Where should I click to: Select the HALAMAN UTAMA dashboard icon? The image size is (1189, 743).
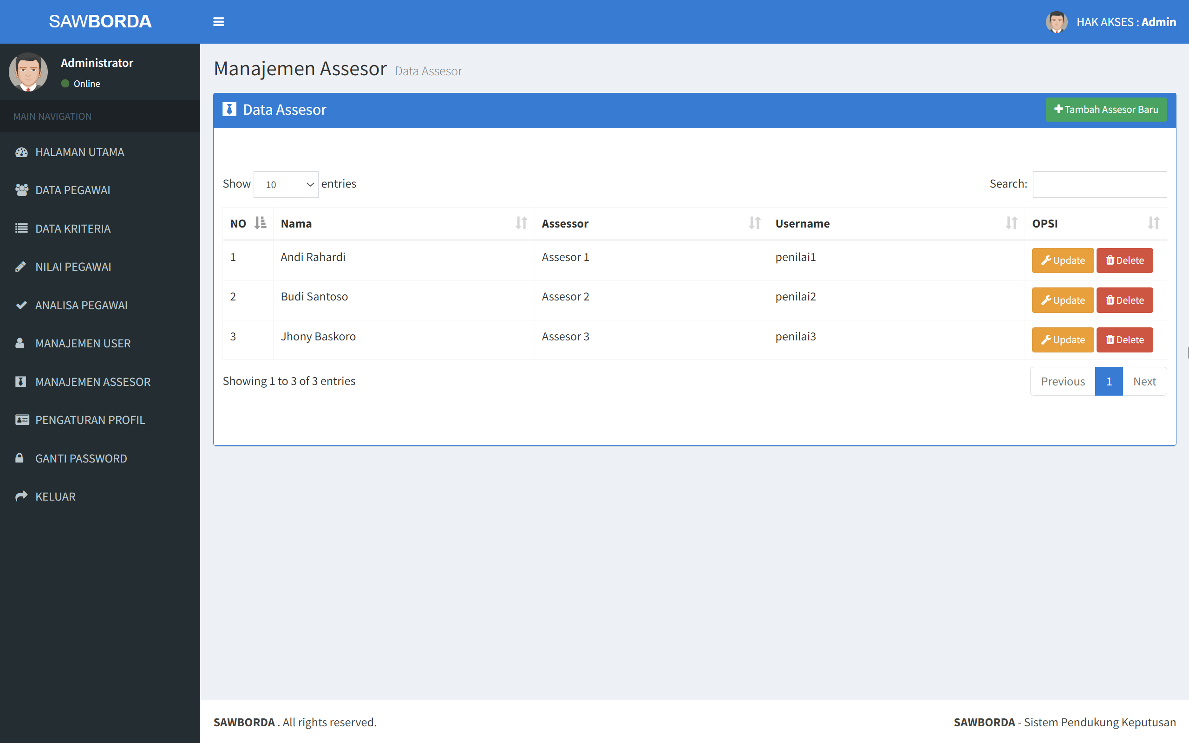click(x=22, y=152)
